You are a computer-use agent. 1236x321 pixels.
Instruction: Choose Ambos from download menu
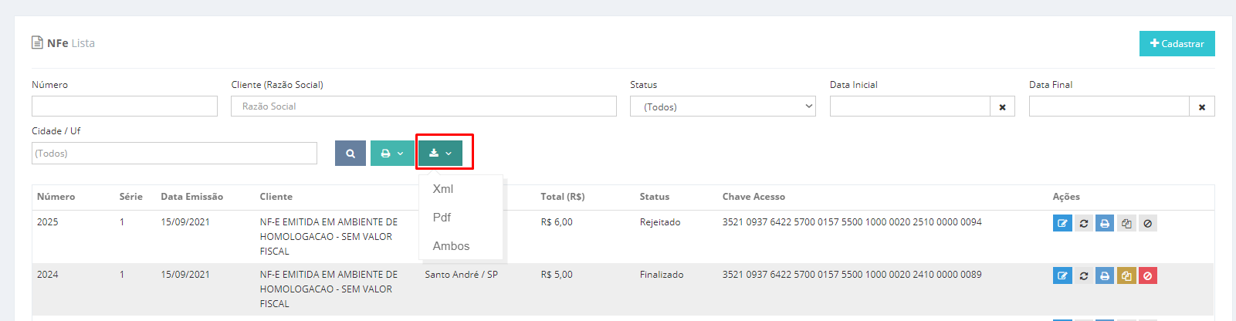tap(451, 246)
